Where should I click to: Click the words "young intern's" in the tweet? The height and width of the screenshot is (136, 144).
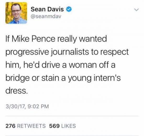[x=94, y=78]
